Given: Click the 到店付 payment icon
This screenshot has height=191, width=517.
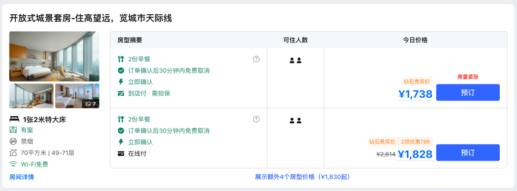Looking at the screenshot, I should pos(121,93).
